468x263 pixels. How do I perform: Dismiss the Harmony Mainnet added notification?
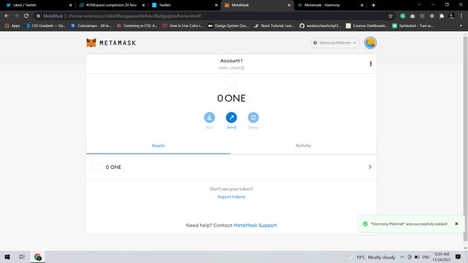tap(456, 224)
